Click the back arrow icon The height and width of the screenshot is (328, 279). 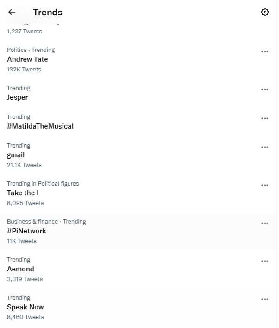click(x=12, y=12)
